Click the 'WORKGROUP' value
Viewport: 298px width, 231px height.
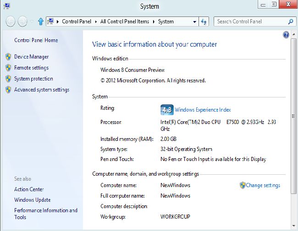point(175,216)
